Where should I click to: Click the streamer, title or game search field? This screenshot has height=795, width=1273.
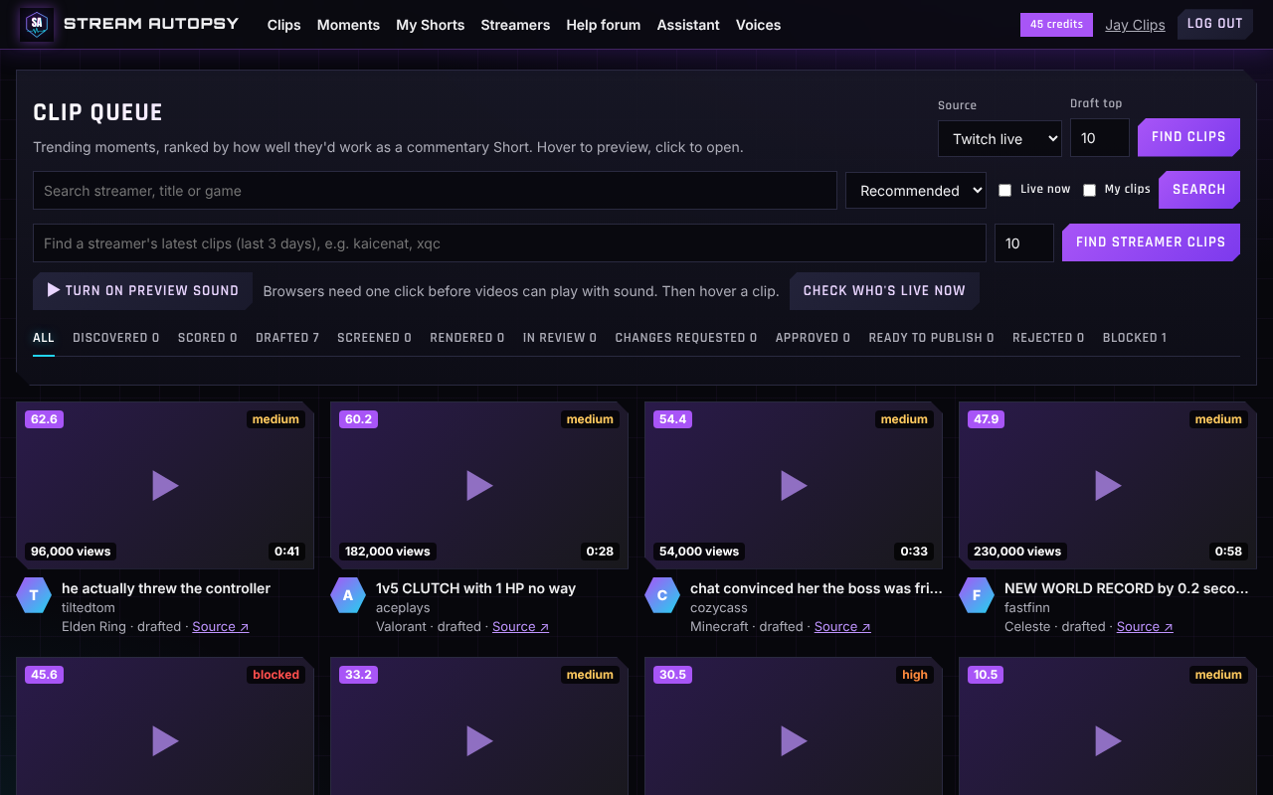coord(435,191)
